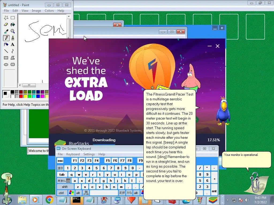Click the horizontal scrollbar thumb in Paint
The image size is (274, 205).
pos(29,85)
